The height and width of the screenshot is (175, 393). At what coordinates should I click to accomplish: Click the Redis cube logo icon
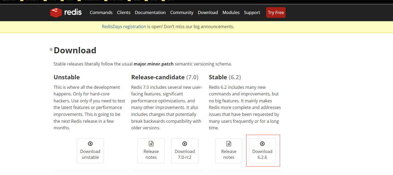tap(56, 12)
